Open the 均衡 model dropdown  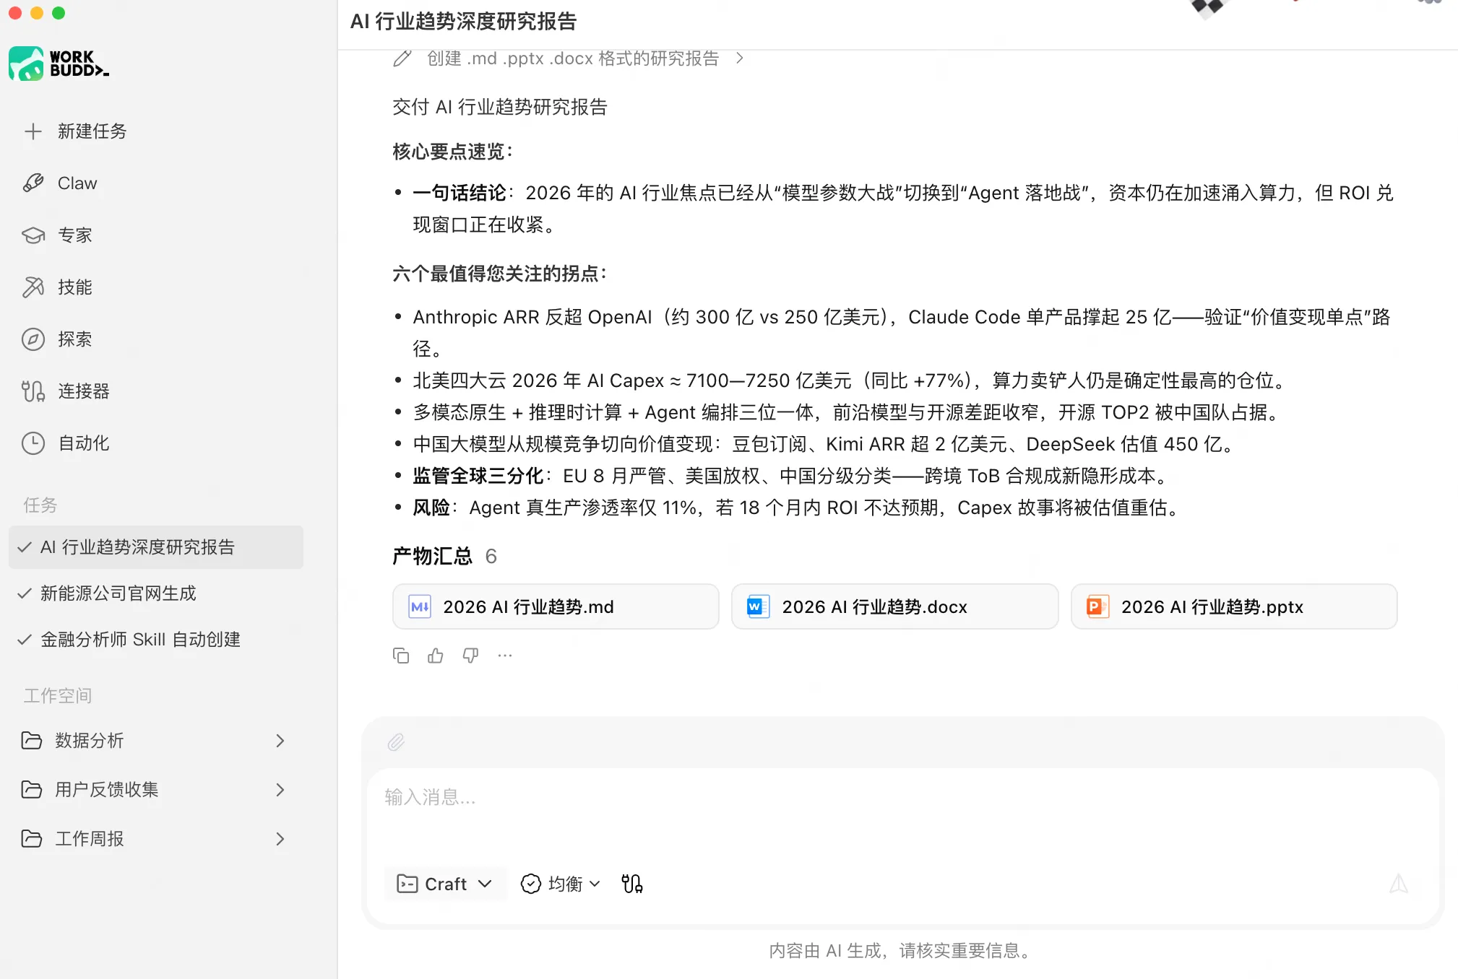click(x=561, y=884)
